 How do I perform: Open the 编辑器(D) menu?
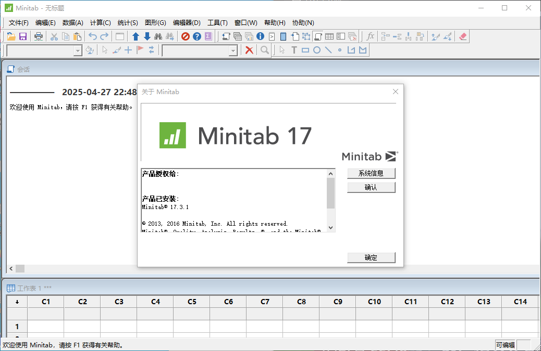tap(187, 23)
